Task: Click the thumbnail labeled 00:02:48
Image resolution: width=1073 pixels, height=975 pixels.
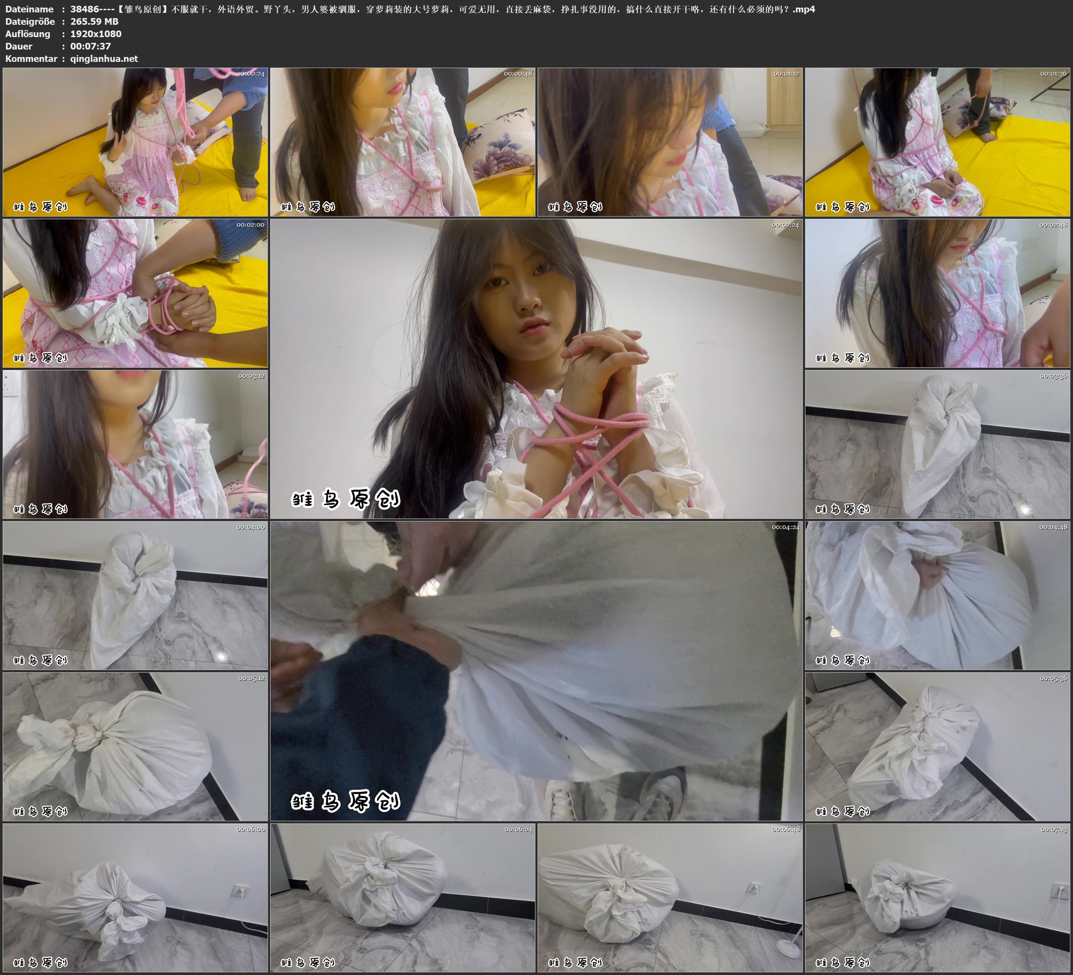Action: coord(937,293)
